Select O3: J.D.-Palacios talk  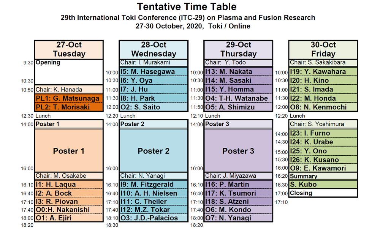click(154, 218)
